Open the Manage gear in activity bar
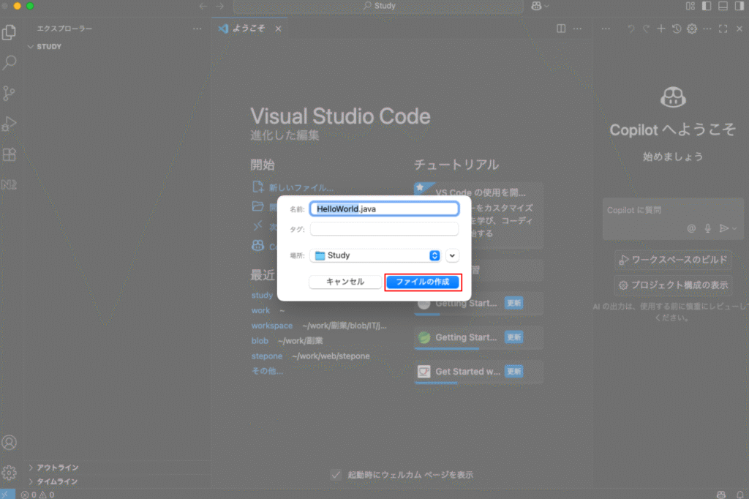The image size is (749, 499). [9, 473]
